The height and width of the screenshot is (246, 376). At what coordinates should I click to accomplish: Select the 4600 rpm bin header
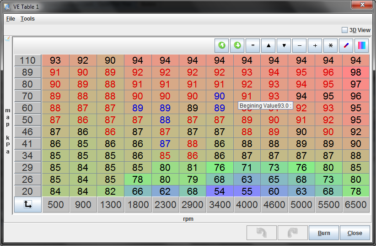click(x=274, y=205)
